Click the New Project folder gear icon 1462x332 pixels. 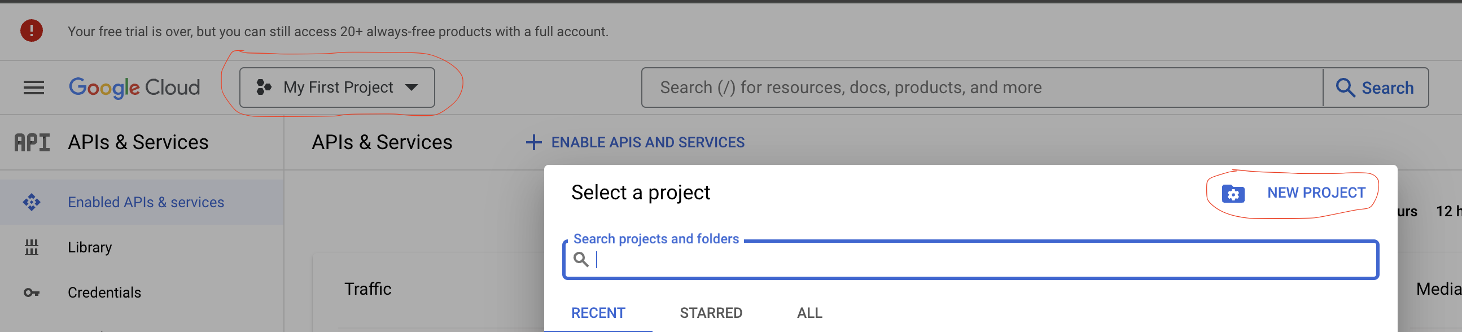click(1233, 194)
